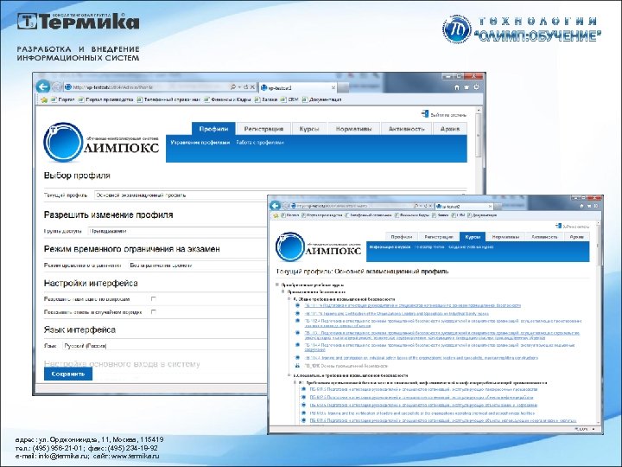Click the logout door icon in the Profiles window
Viewport: 622px width, 467px height.
[x=425, y=114]
